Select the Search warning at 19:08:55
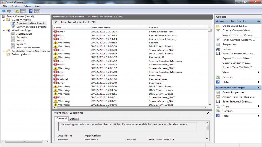Screen dimensions: 262x147 coord(130,43)
